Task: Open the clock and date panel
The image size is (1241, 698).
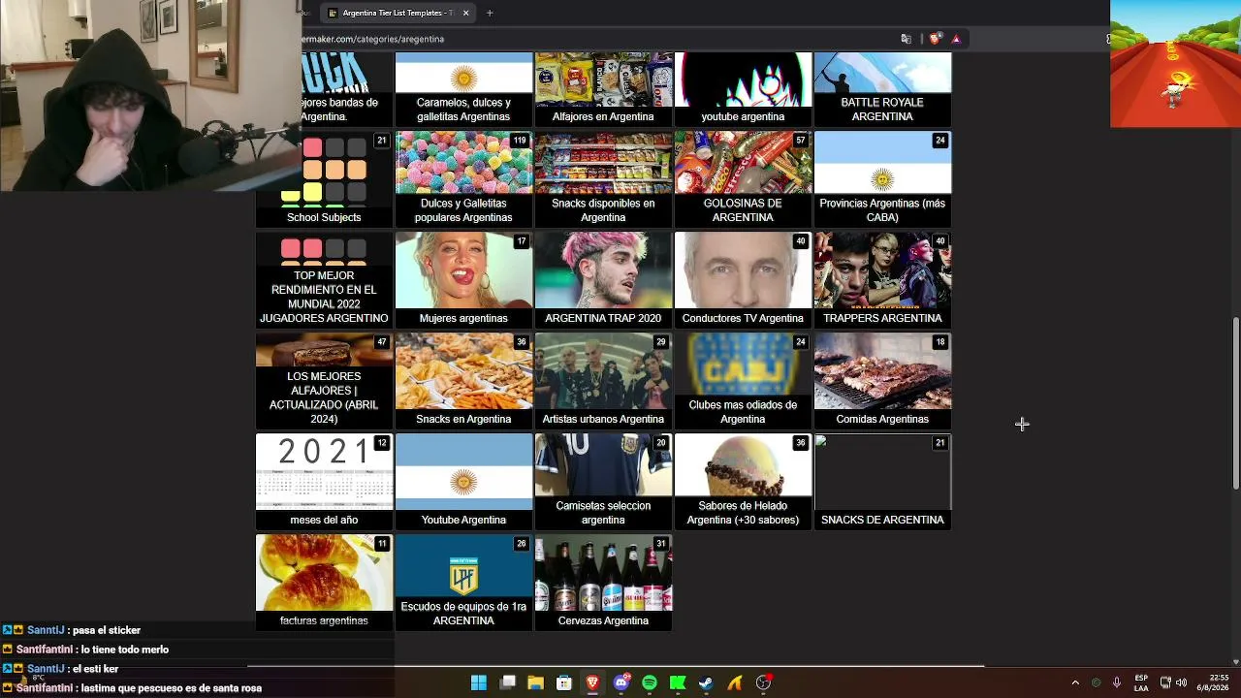Action: (x=1219, y=682)
